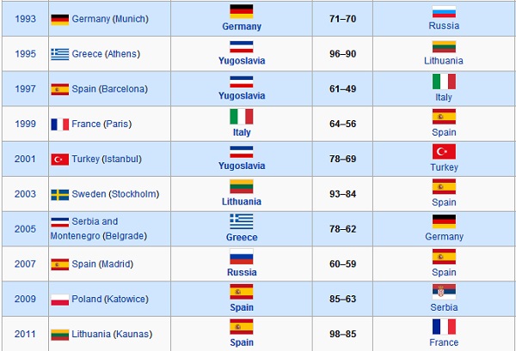Click the German flag above Germany in 2005 row

(444, 222)
